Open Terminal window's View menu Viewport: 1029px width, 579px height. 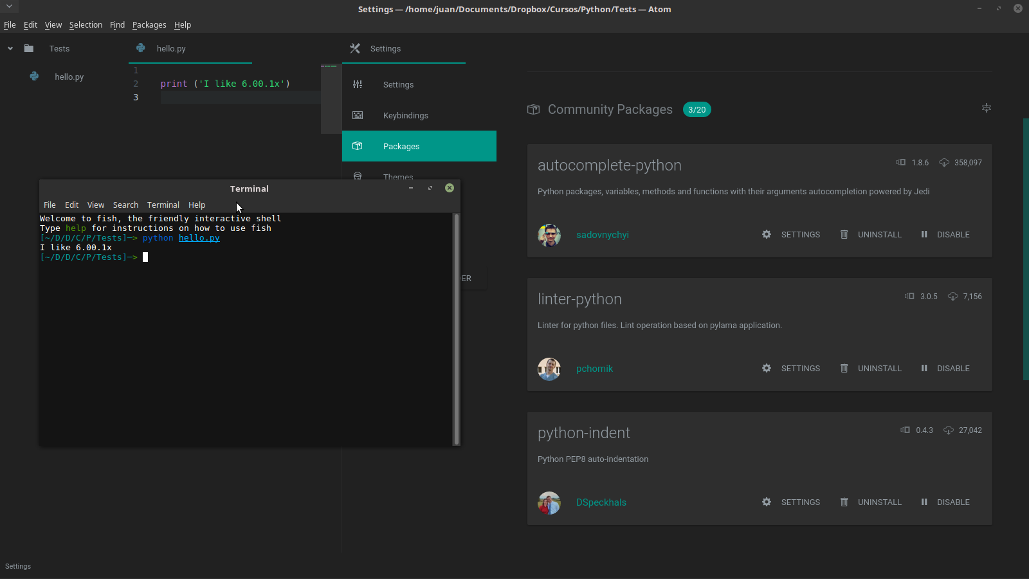(x=96, y=205)
